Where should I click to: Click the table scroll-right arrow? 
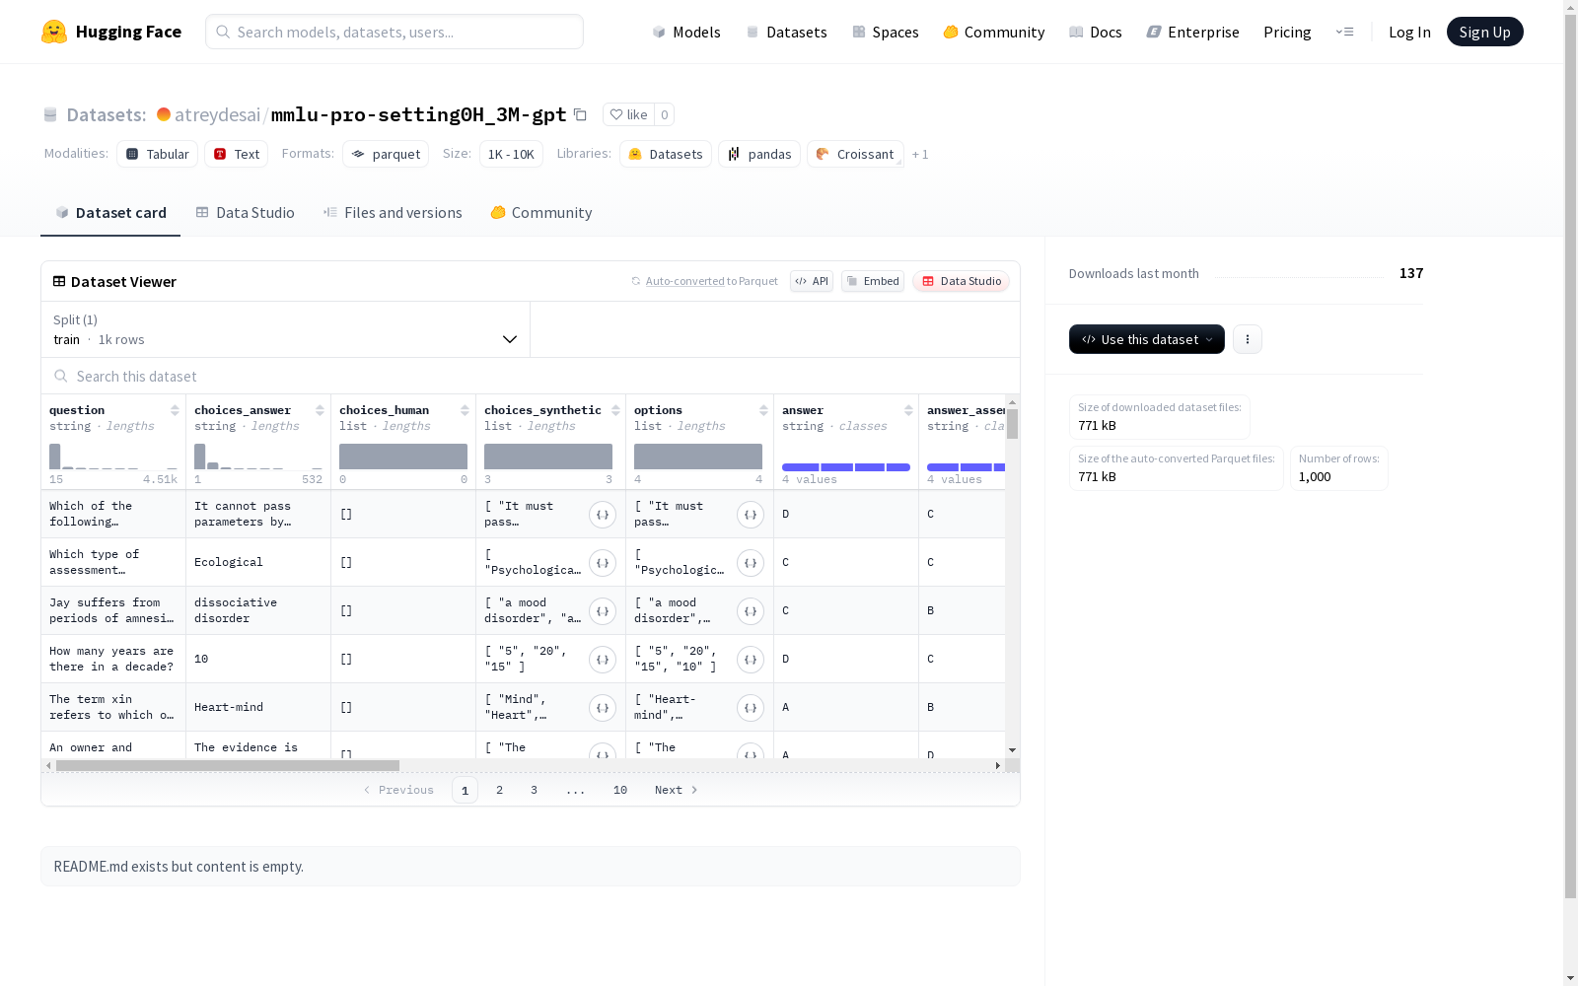[998, 765]
